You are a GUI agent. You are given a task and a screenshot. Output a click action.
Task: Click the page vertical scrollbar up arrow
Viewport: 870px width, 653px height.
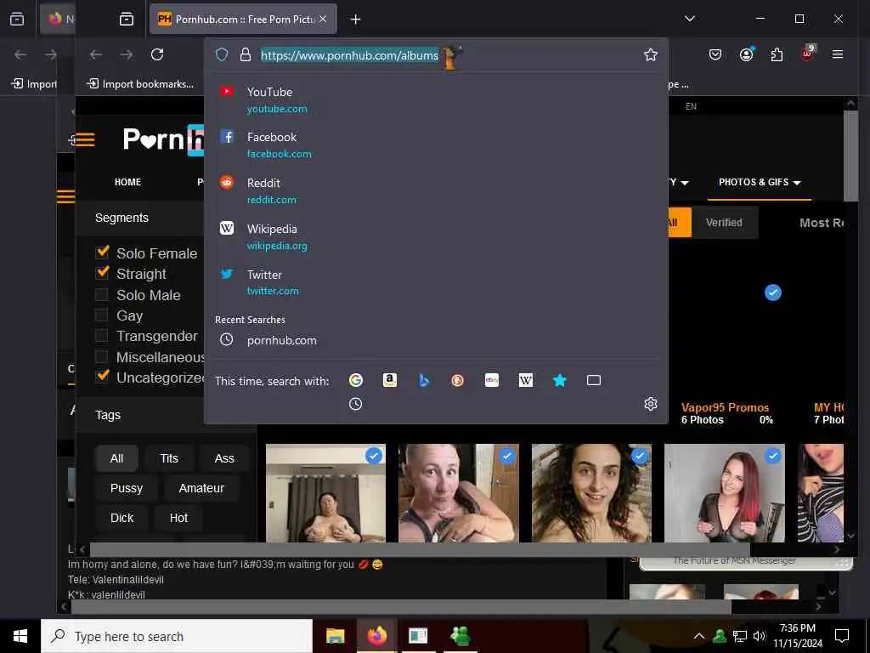pos(850,103)
